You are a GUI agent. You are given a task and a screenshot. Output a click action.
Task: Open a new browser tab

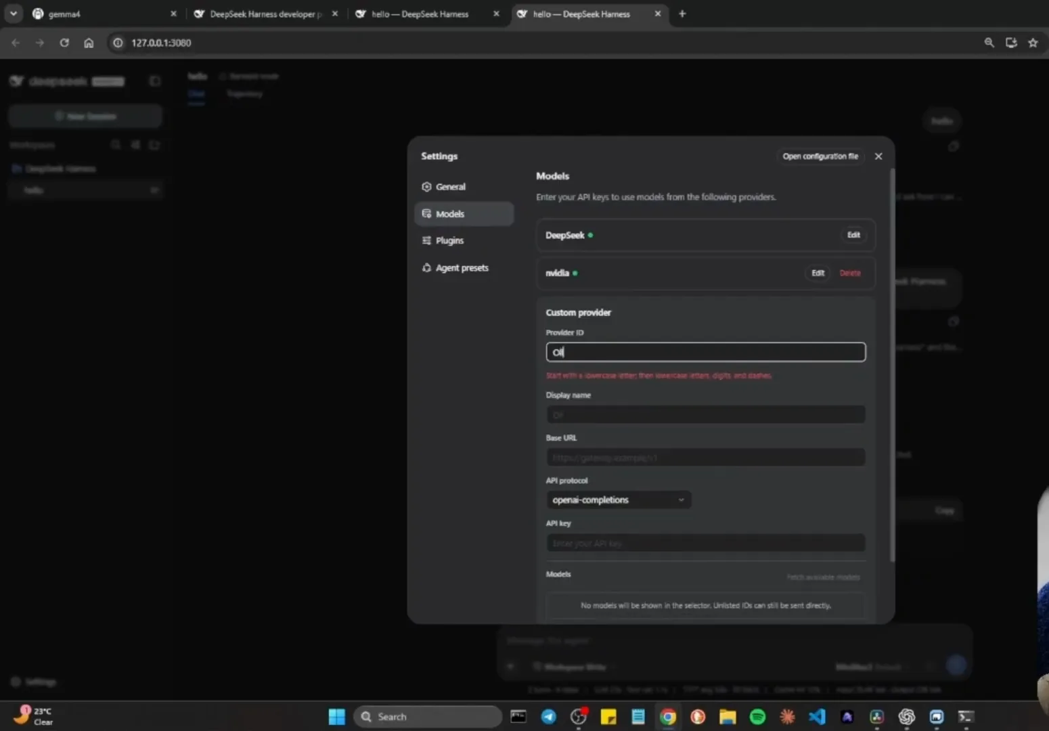[682, 14]
